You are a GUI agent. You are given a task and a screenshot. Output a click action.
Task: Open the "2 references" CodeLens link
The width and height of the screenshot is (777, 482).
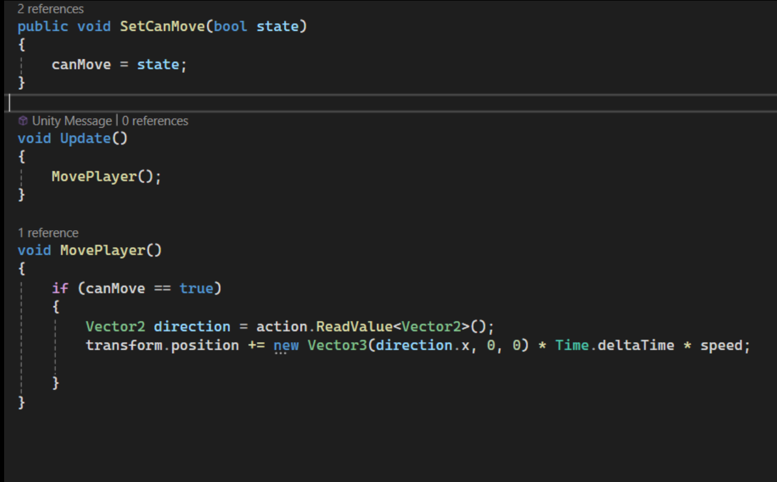coord(50,9)
